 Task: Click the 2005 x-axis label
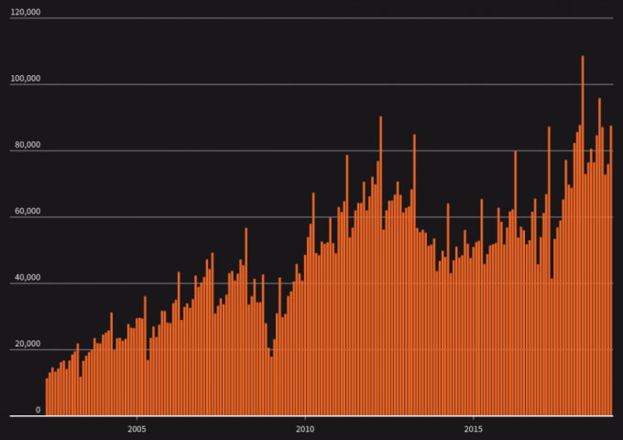pyautogui.click(x=137, y=429)
